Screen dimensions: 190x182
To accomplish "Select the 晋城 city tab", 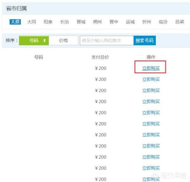I will pyautogui.click(x=81, y=22).
